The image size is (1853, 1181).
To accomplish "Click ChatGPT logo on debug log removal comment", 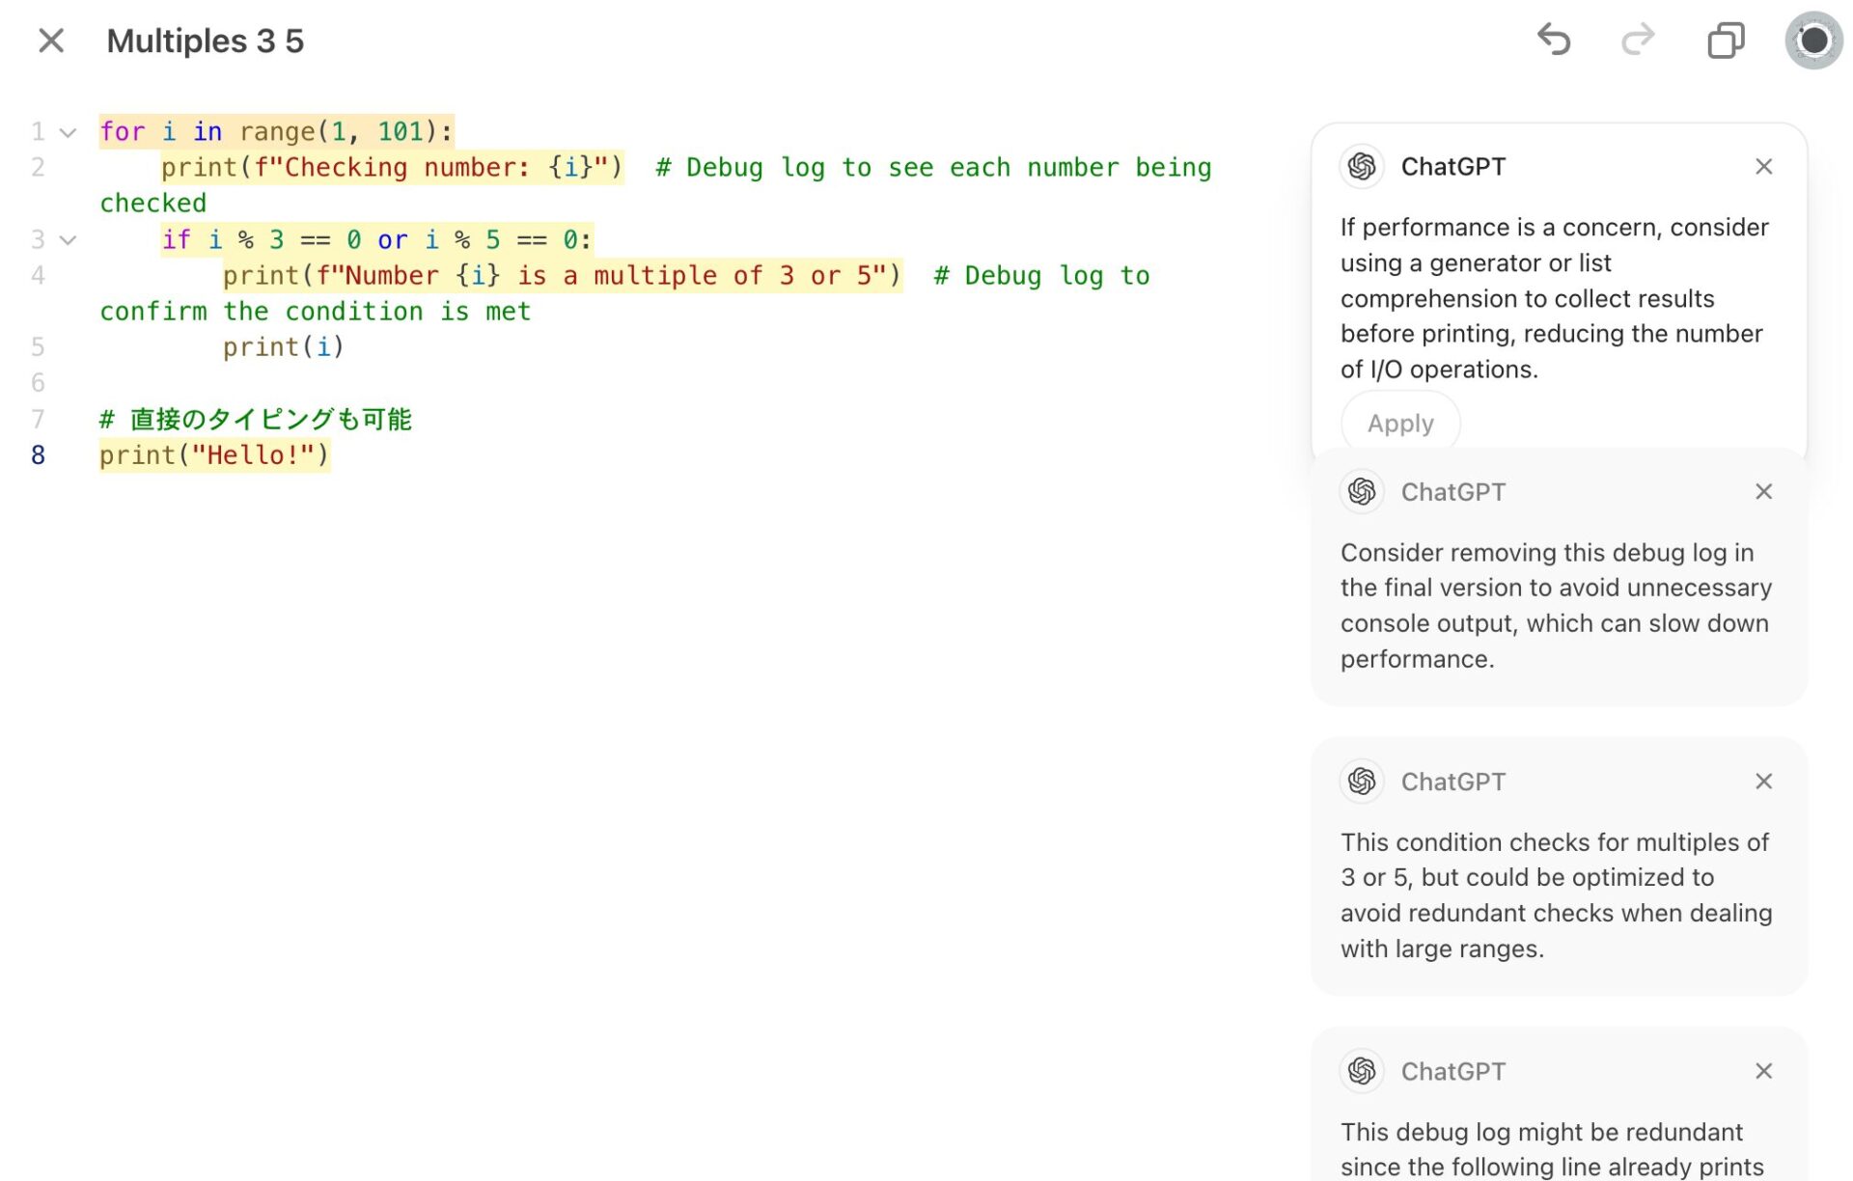I will pyautogui.click(x=1362, y=492).
